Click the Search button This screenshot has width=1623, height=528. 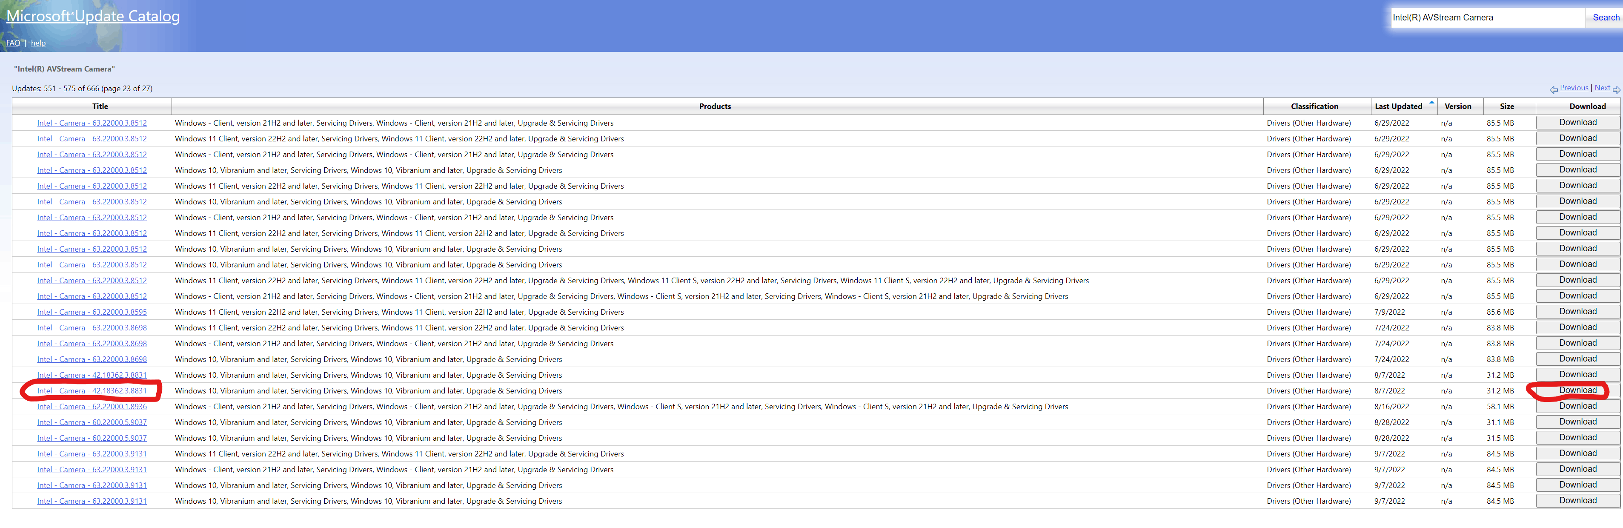click(x=1606, y=17)
